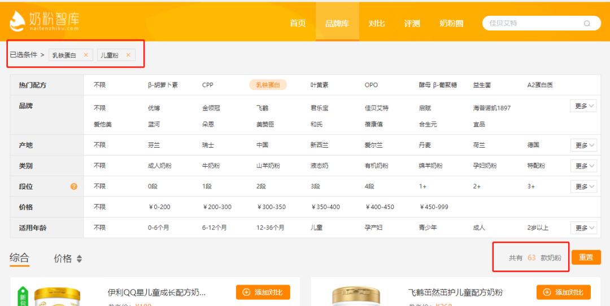Select the 2+ stage filter
The width and height of the screenshot is (610, 306).
coord(477,187)
